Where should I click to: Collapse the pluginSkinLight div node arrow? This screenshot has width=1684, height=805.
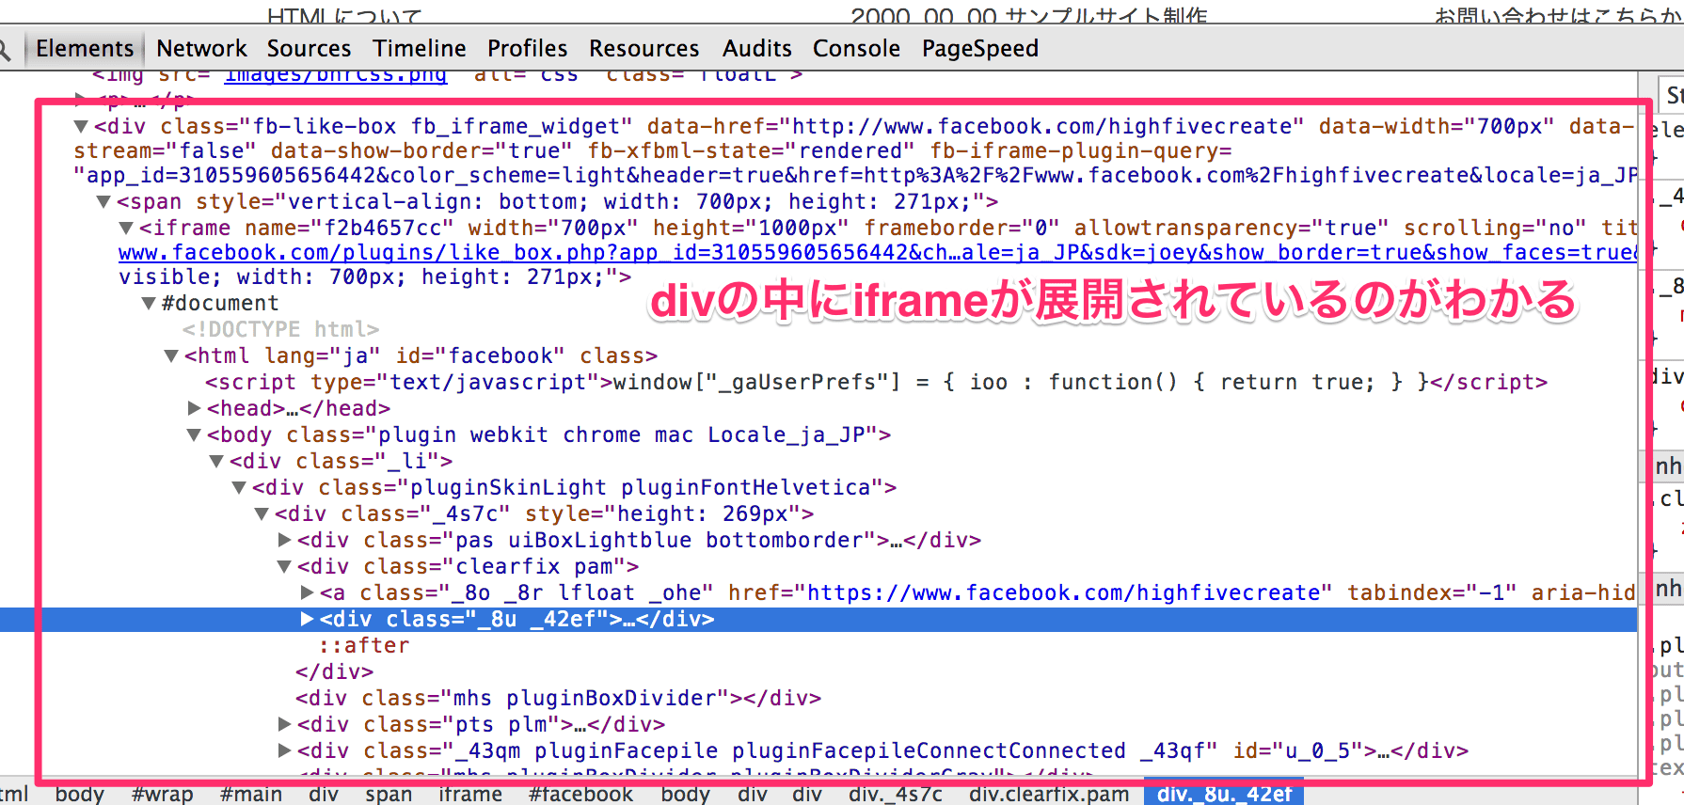[x=239, y=487]
